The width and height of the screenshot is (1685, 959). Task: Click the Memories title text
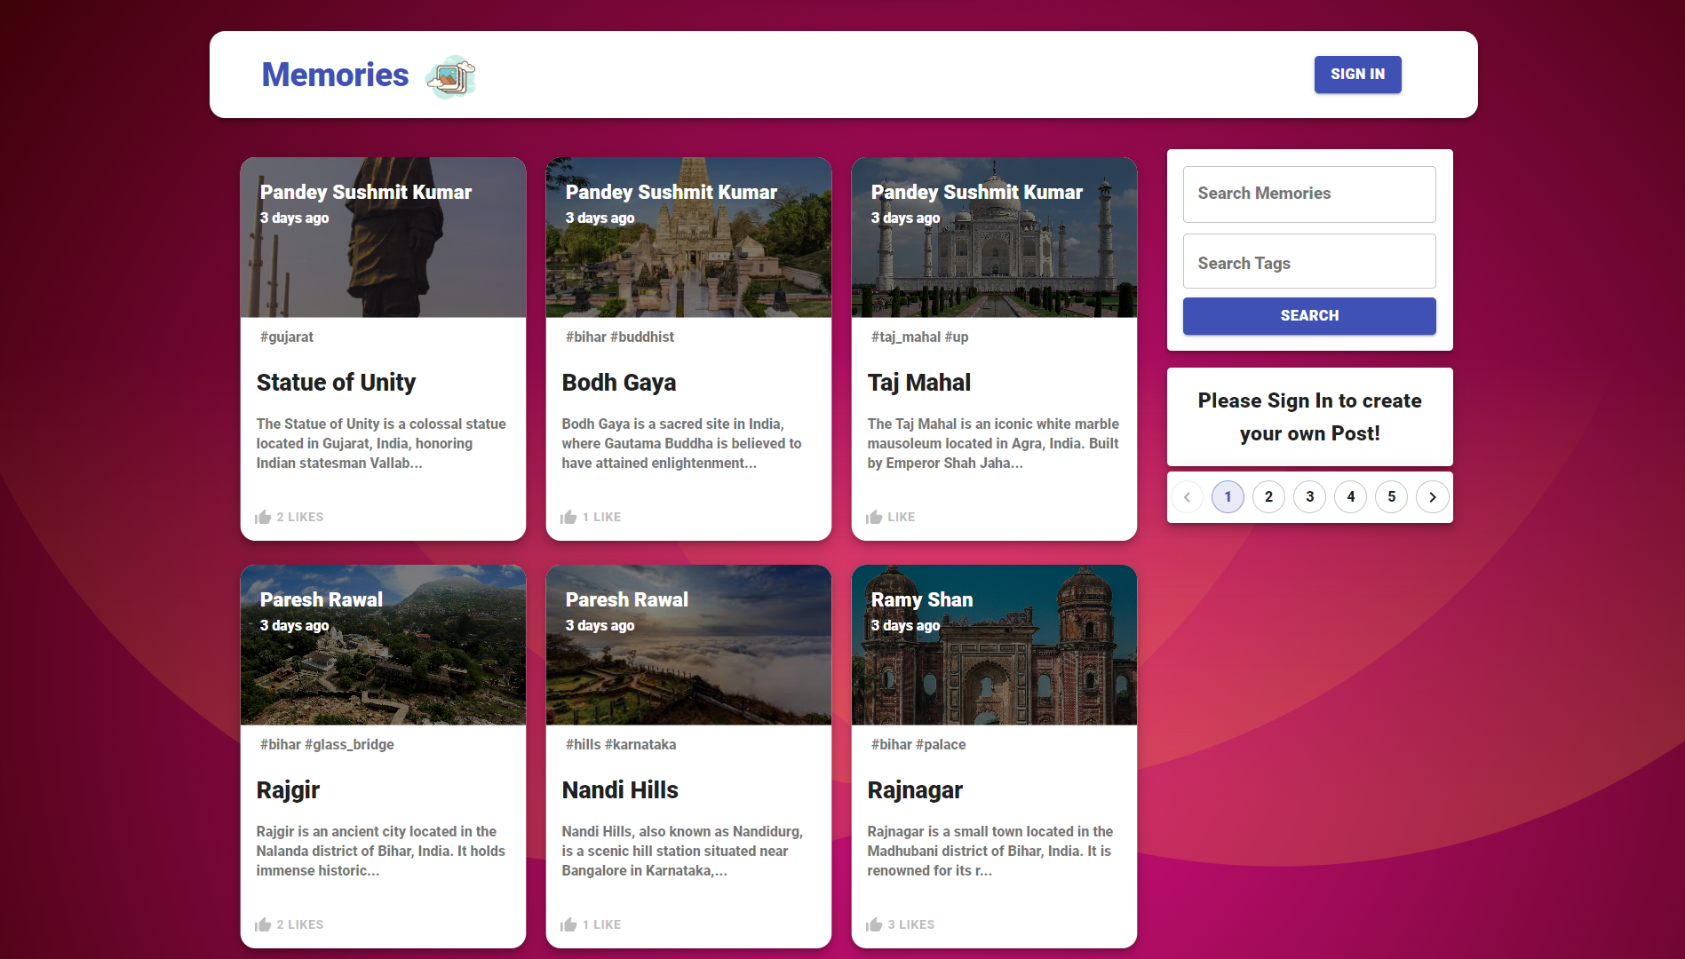(336, 75)
